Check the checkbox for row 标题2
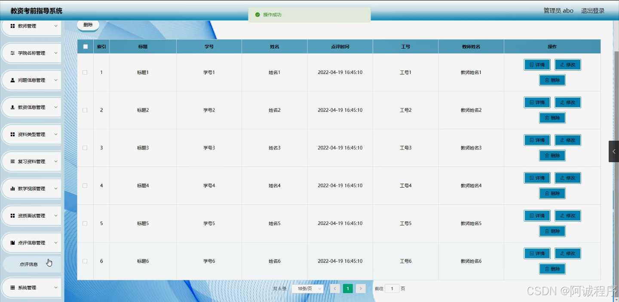Viewport: 619px width, 302px height. 85,110
